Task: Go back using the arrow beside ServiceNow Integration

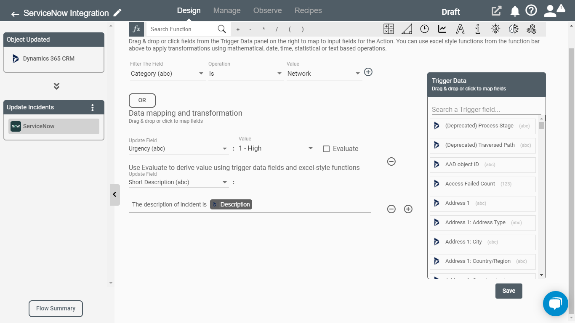Action: [x=15, y=14]
